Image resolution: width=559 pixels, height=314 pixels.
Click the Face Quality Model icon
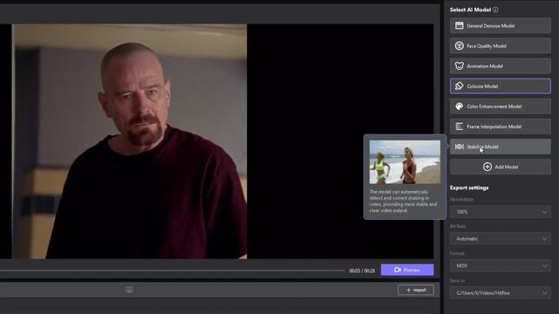click(x=459, y=45)
